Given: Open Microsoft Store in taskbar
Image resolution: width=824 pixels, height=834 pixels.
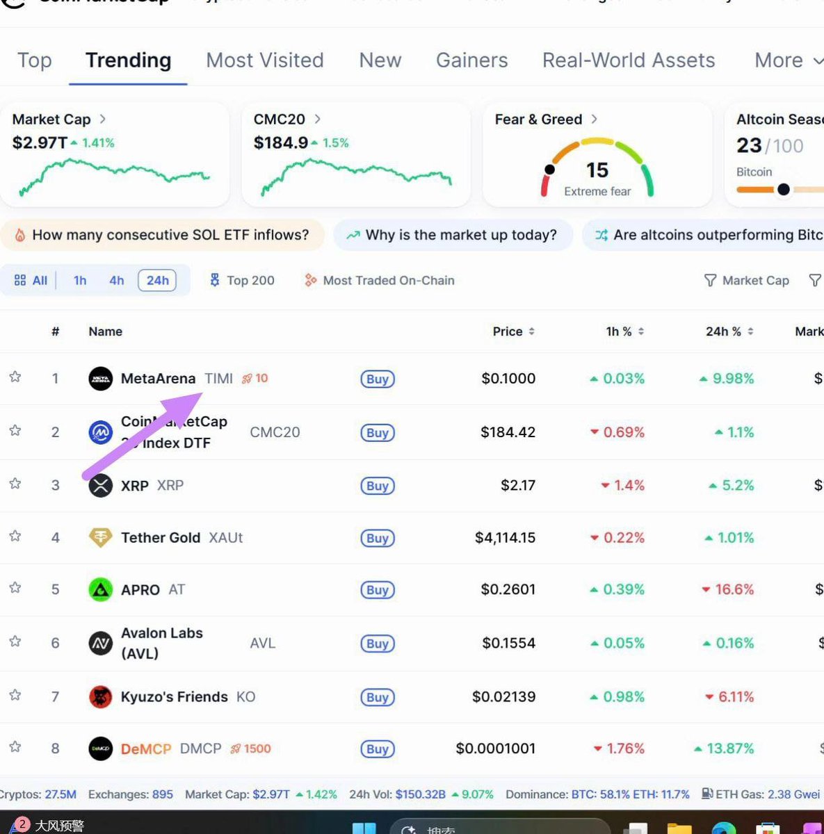Looking at the screenshot, I should (x=767, y=828).
